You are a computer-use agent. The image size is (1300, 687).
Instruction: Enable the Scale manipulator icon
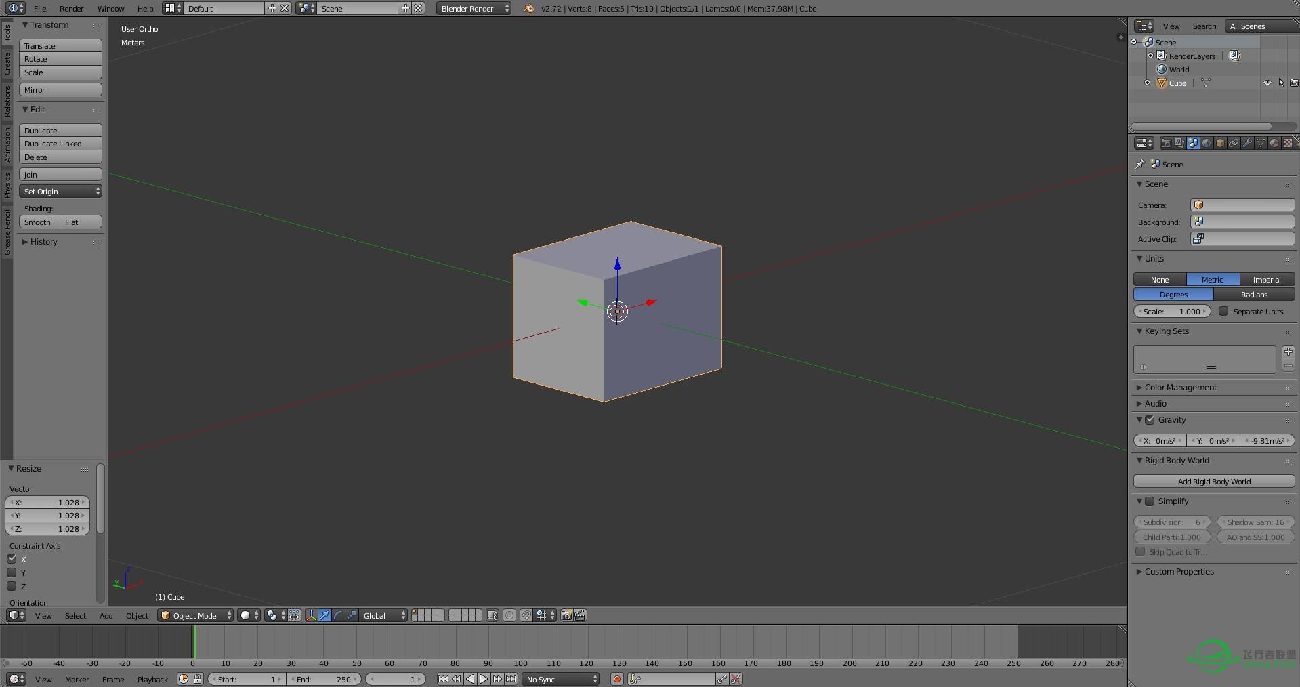[x=352, y=615]
